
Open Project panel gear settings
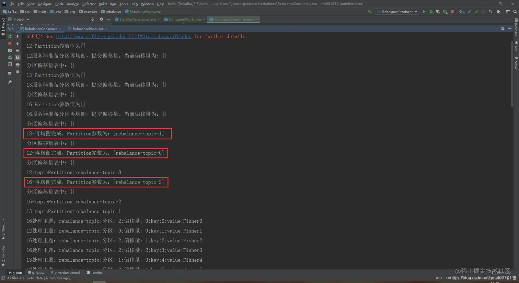pyautogui.click(x=101, y=20)
